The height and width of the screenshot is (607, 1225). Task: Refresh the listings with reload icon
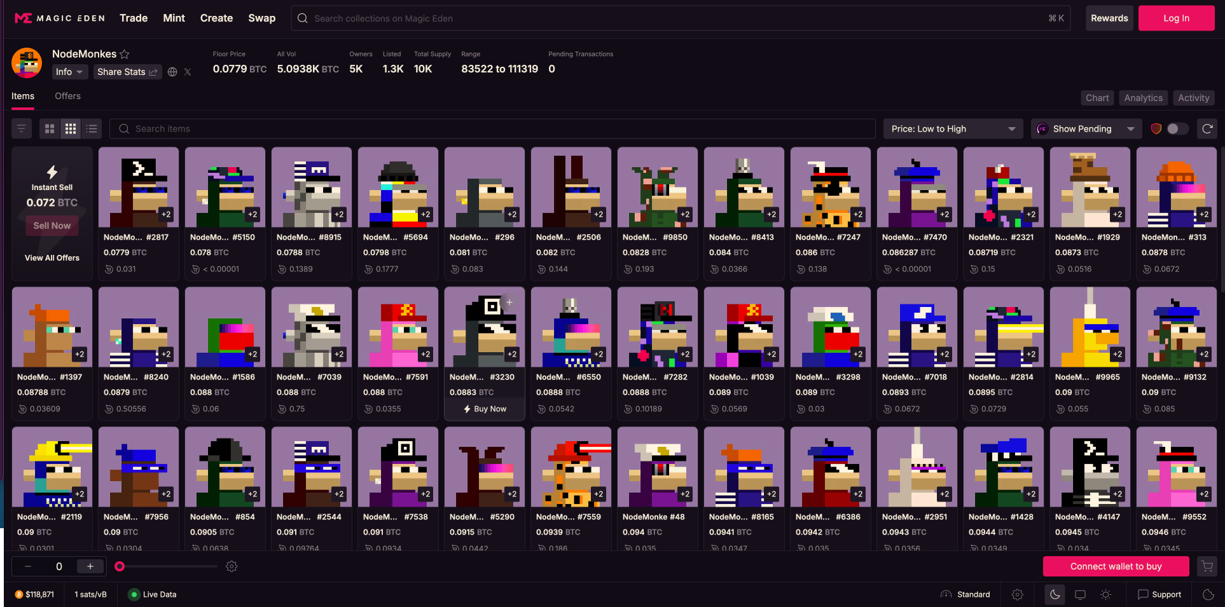[x=1207, y=129]
